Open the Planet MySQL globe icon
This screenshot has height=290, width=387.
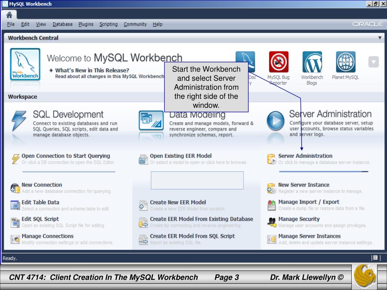tap(346, 62)
